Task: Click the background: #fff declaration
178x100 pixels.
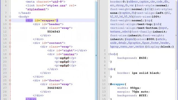Action: 132,95
